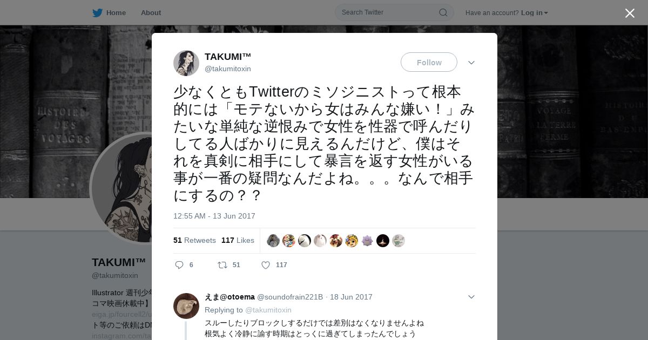Follow TAKUMI™ with the Follow button
Viewport: 648px width, 340px height.
(x=429, y=62)
